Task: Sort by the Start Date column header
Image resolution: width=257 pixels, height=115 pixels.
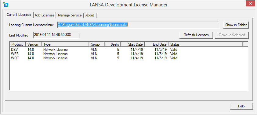Action: point(133,44)
